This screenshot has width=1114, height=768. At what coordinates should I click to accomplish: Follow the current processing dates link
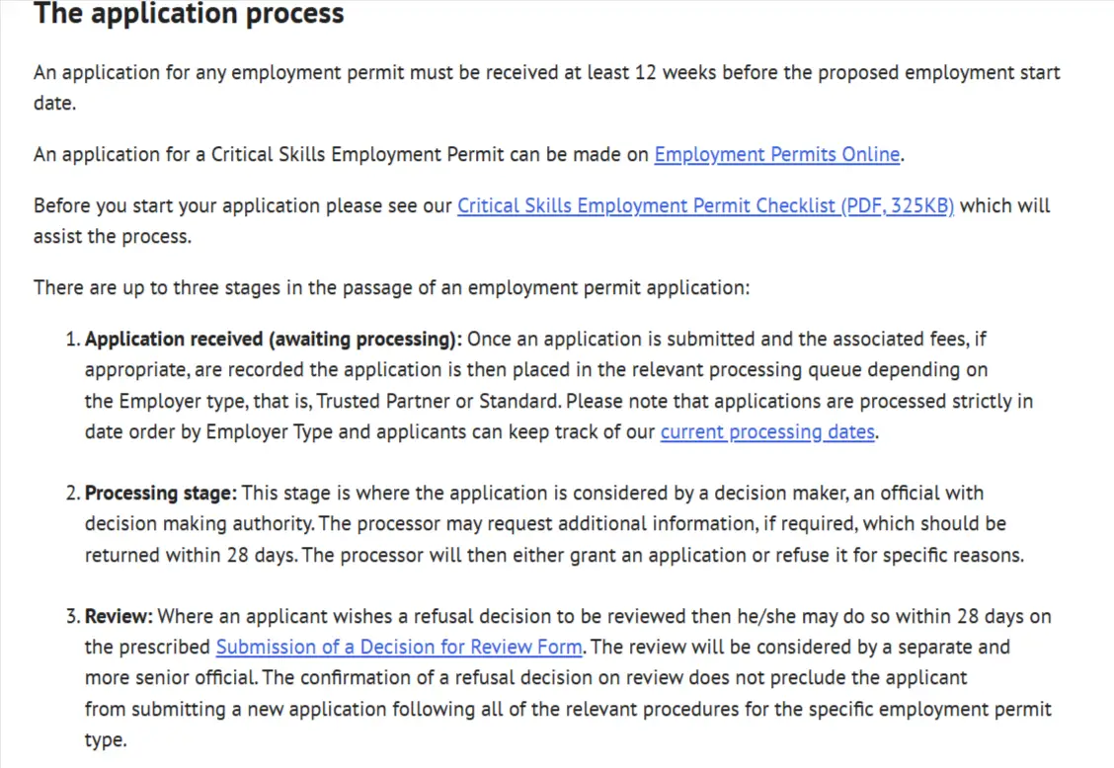pos(767,432)
